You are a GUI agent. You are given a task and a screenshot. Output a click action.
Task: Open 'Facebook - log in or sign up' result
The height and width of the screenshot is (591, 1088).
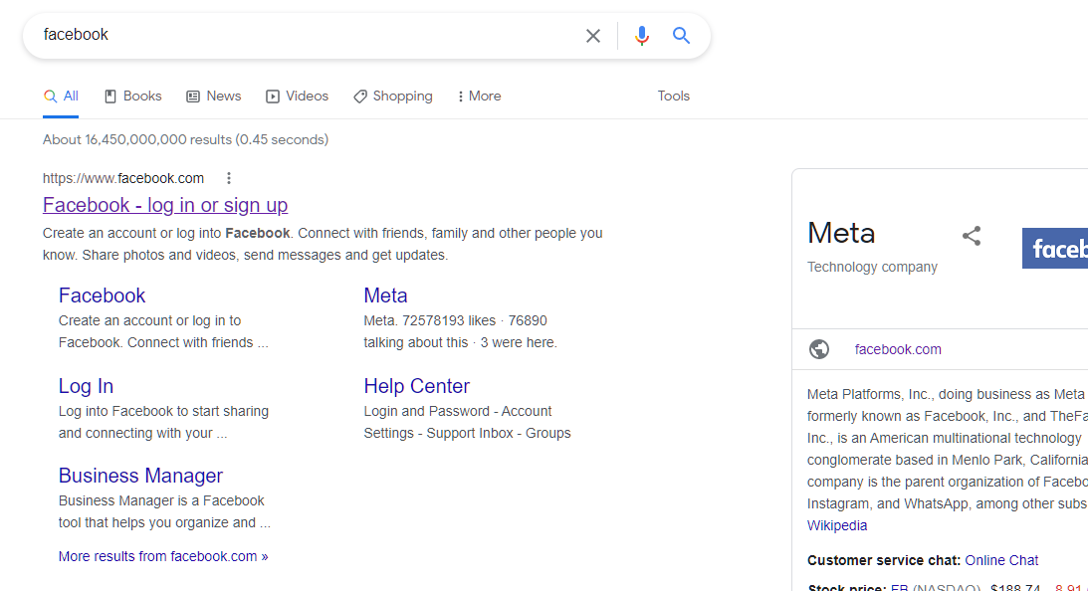click(x=165, y=205)
